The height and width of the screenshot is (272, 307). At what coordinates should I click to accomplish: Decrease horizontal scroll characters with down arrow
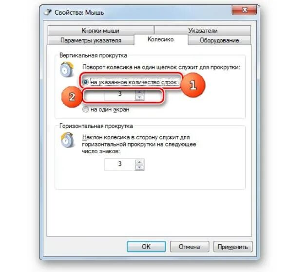[x=139, y=167]
